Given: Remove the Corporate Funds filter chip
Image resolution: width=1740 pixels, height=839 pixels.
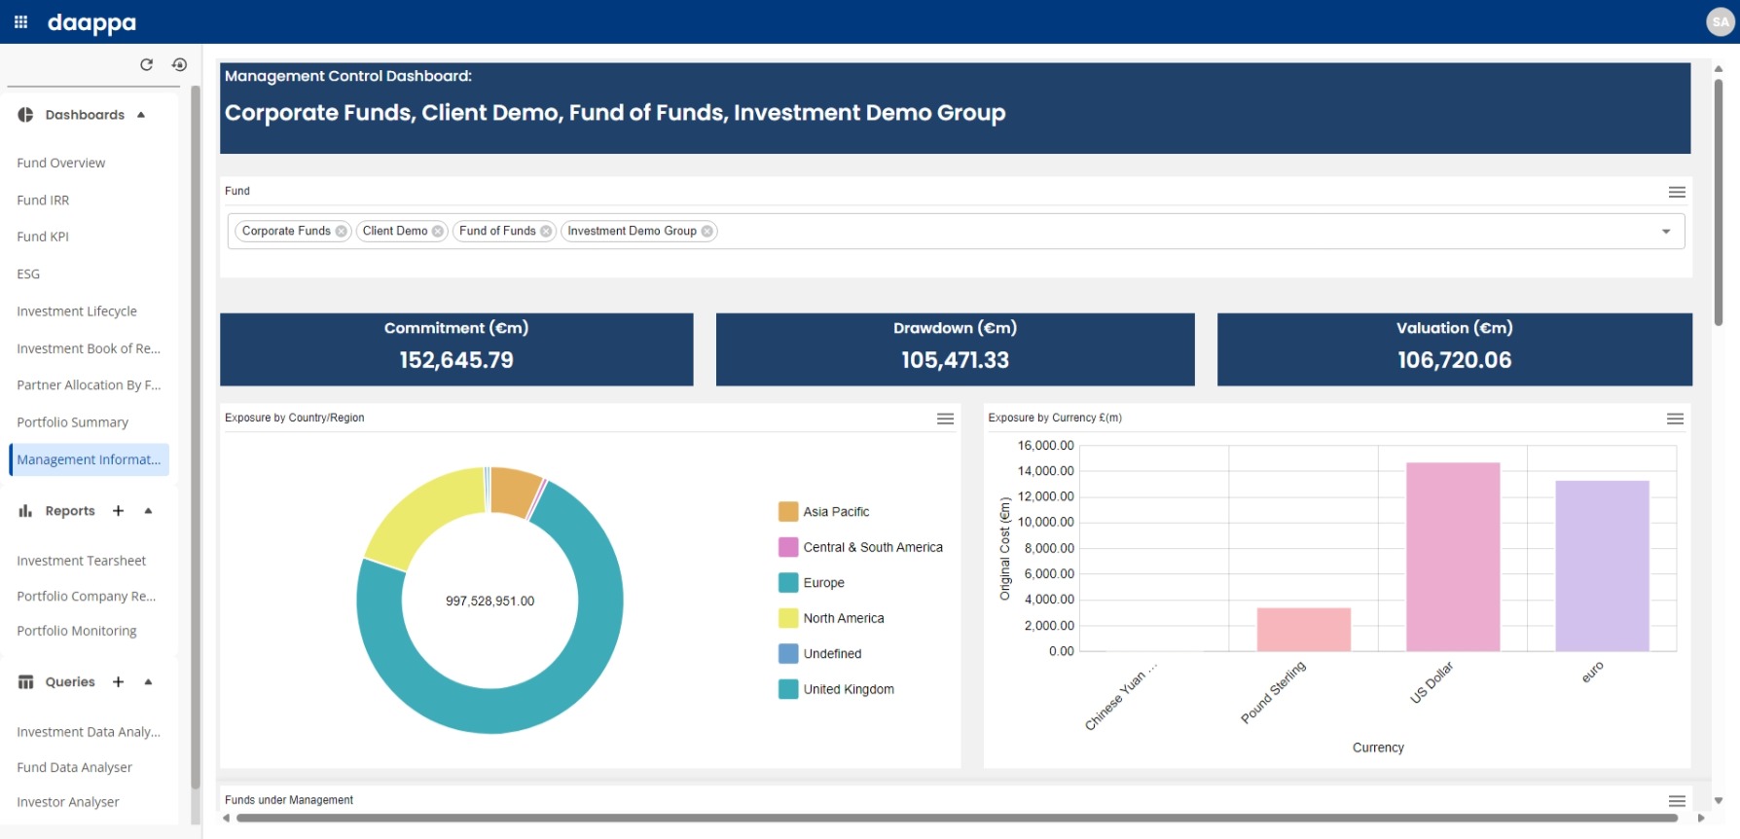Looking at the screenshot, I should (x=341, y=232).
